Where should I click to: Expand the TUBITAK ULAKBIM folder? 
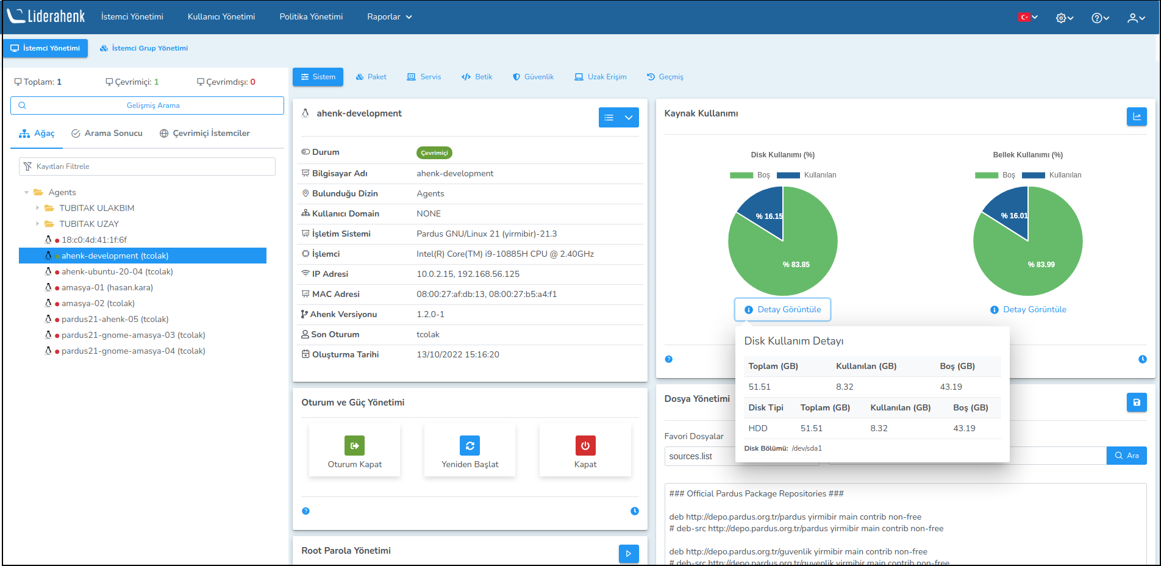point(37,208)
